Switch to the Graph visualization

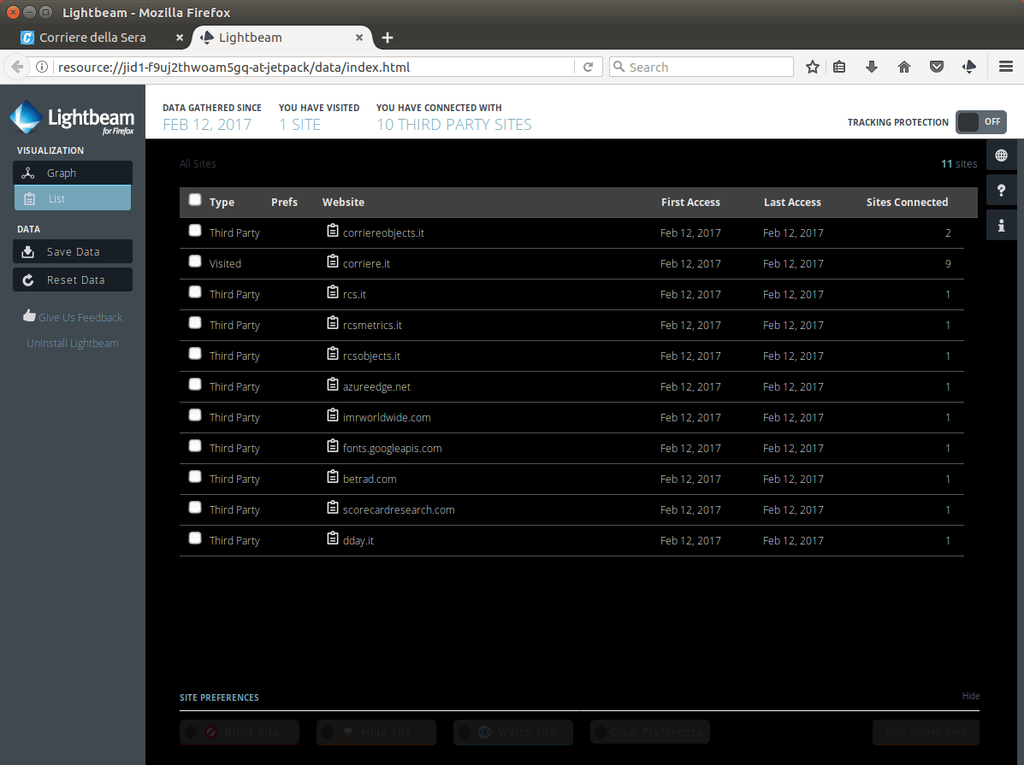coord(73,173)
